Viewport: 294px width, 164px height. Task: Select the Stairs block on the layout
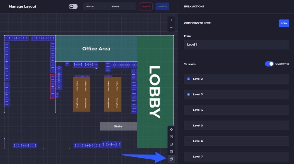point(118,127)
